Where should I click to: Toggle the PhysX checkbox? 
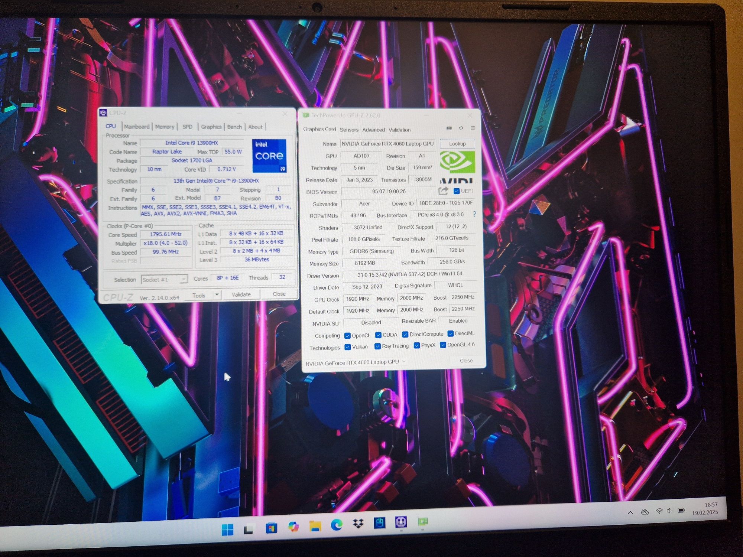[417, 345]
